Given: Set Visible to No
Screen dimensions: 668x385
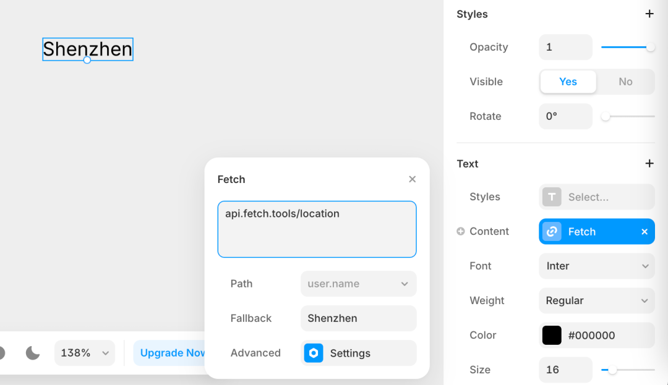Looking at the screenshot, I should [625, 82].
